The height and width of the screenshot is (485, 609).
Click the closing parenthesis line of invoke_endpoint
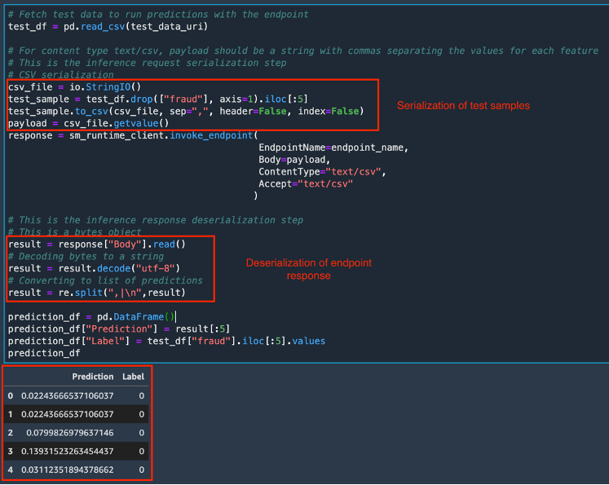[x=255, y=196]
